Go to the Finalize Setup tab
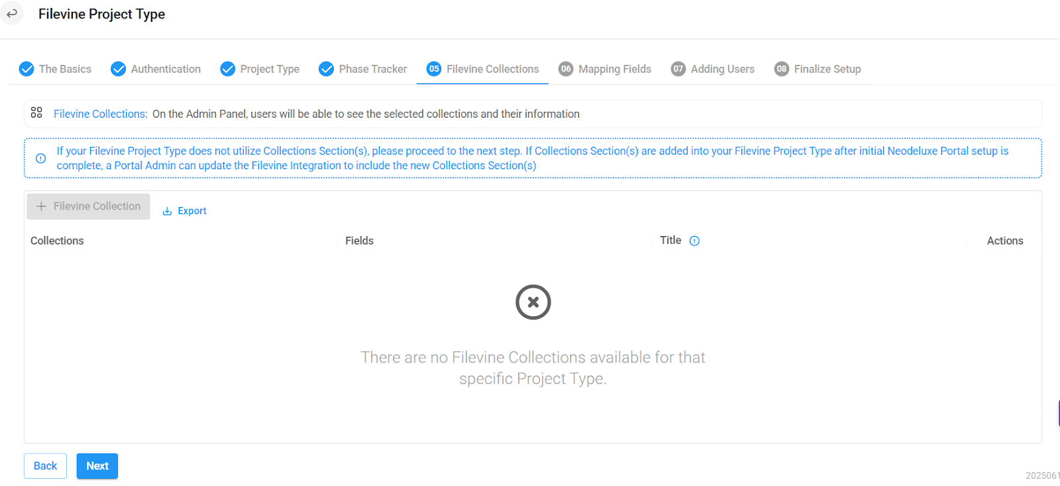 tap(818, 69)
